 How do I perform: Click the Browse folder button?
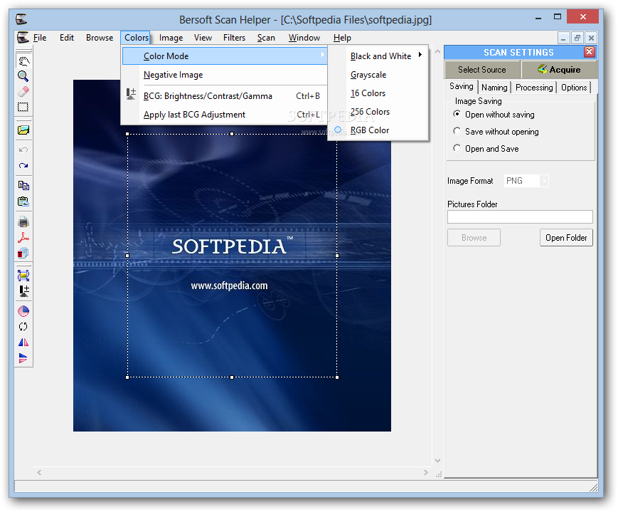pyautogui.click(x=474, y=238)
